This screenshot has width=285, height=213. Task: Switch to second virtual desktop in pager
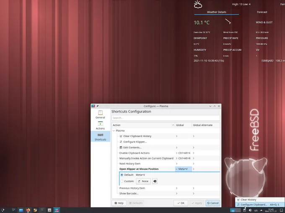pos(238,210)
